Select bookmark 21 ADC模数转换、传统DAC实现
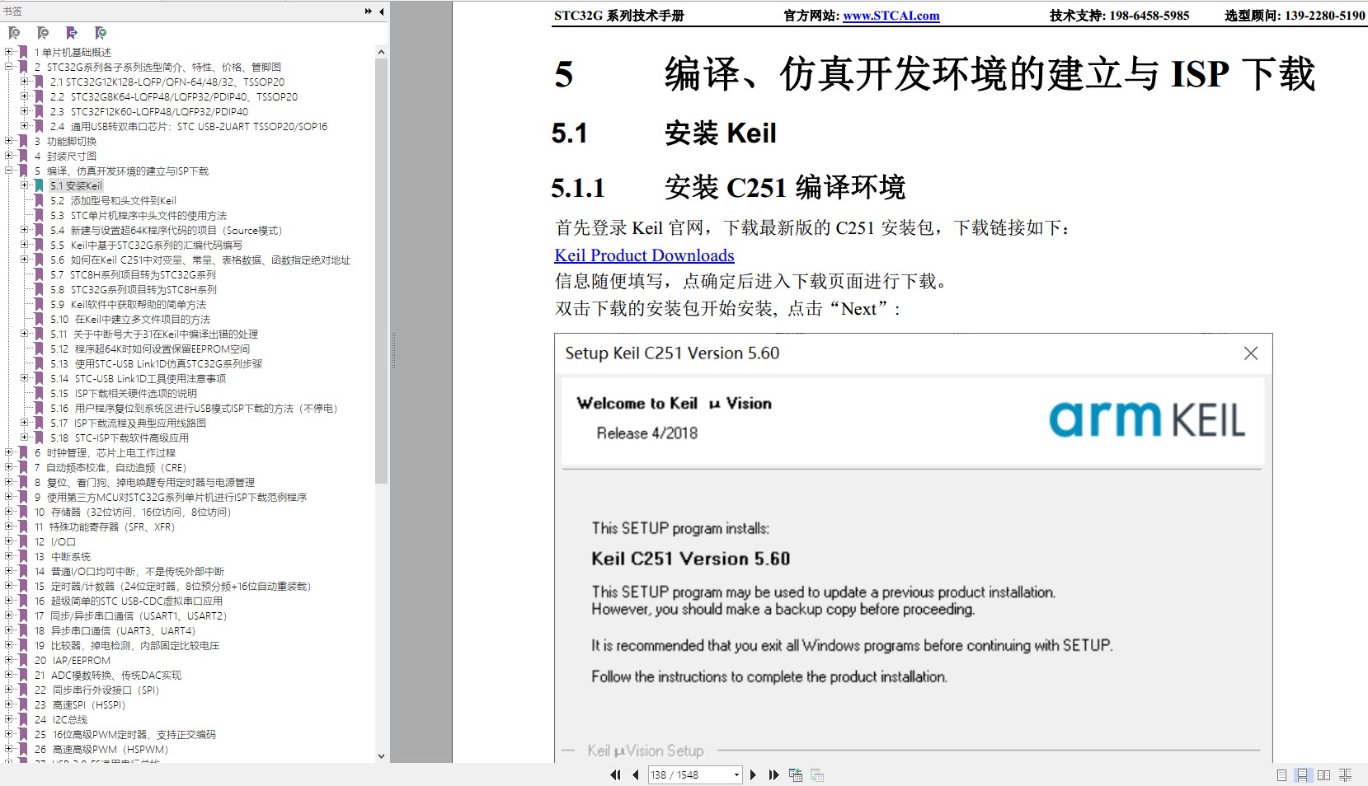The width and height of the screenshot is (1368, 786). click(108, 675)
